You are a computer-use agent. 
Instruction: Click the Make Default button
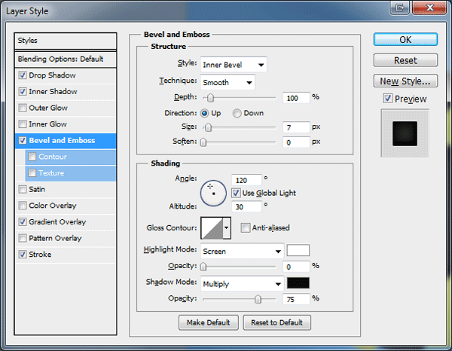(x=209, y=322)
